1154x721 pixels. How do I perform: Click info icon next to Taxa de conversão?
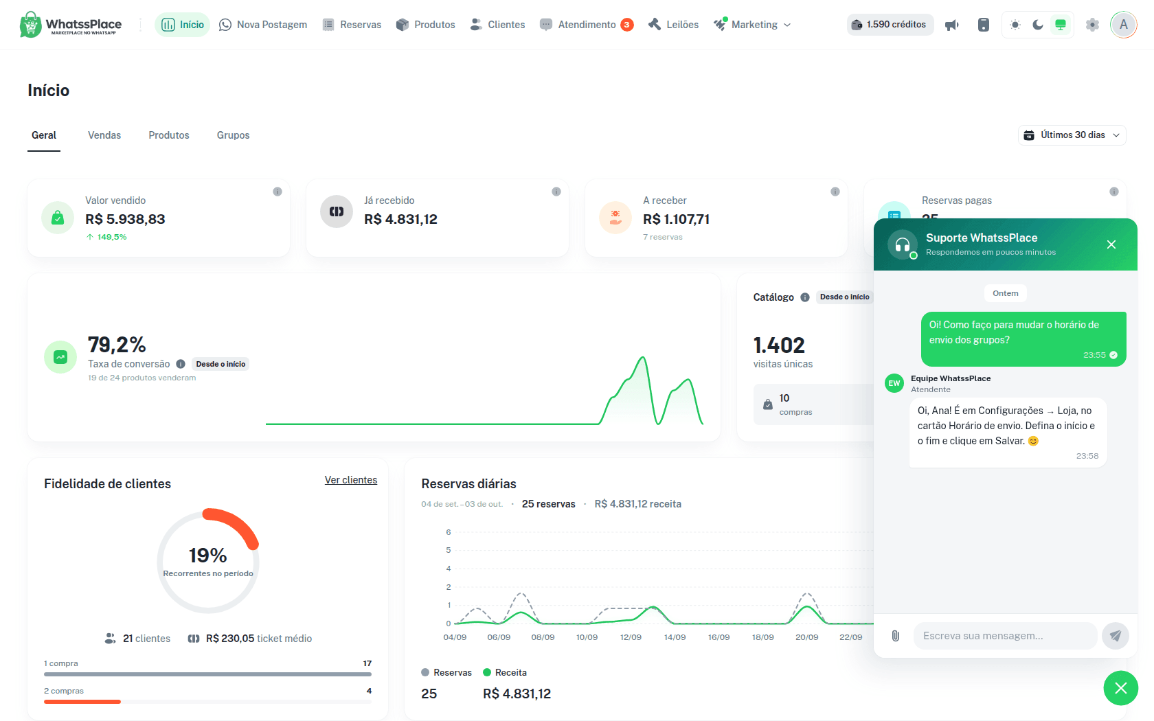(x=181, y=364)
